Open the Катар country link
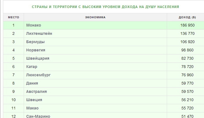Screen dimensions: 204x118 32,67
